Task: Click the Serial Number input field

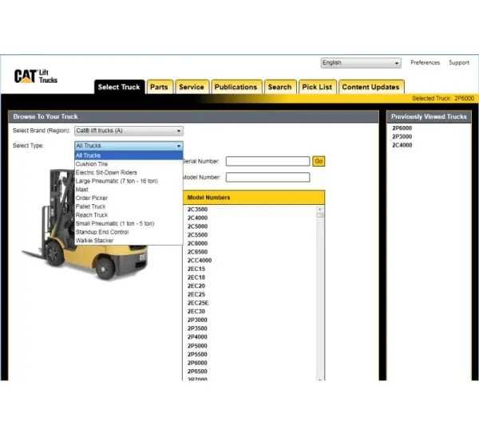Action: (268, 161)
